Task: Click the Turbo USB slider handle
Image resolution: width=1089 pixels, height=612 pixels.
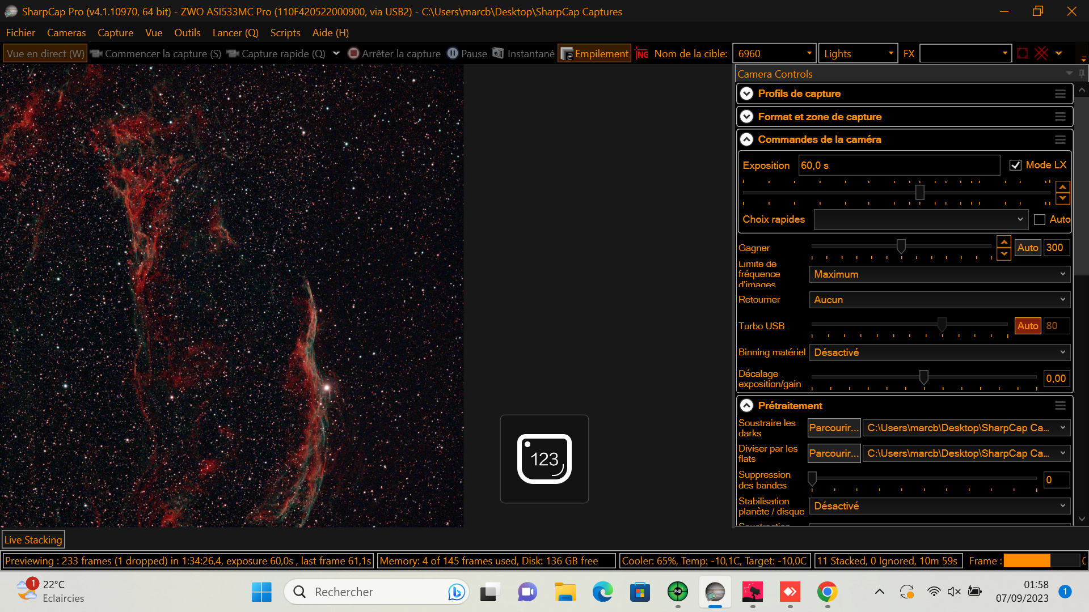Action: tap(942, 324)
